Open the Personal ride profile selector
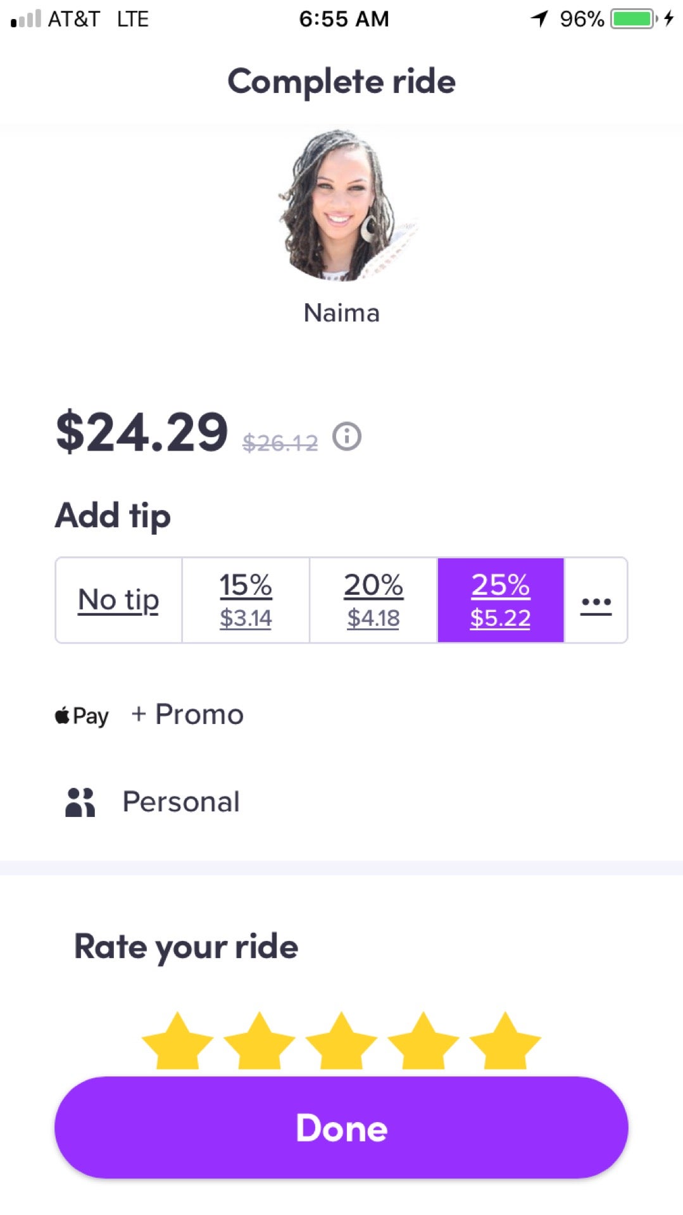The image size is (683, 1215). pos(153,802)
